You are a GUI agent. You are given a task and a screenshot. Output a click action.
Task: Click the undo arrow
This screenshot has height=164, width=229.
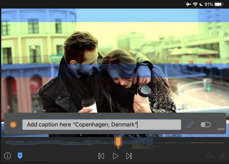click(210, 156)
